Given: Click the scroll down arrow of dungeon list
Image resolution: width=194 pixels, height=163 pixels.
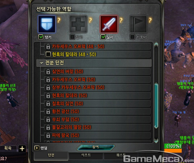Looking at the screenshot, I should [x=156, y=141].
